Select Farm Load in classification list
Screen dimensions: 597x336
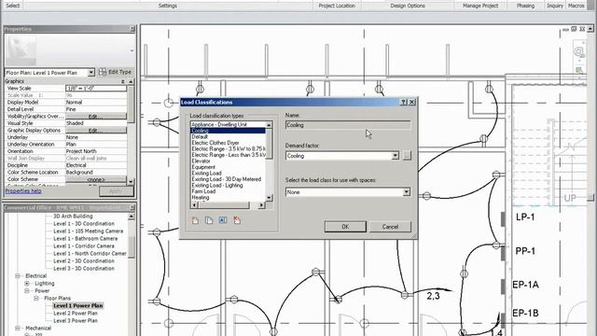click(x=203, y=191)
